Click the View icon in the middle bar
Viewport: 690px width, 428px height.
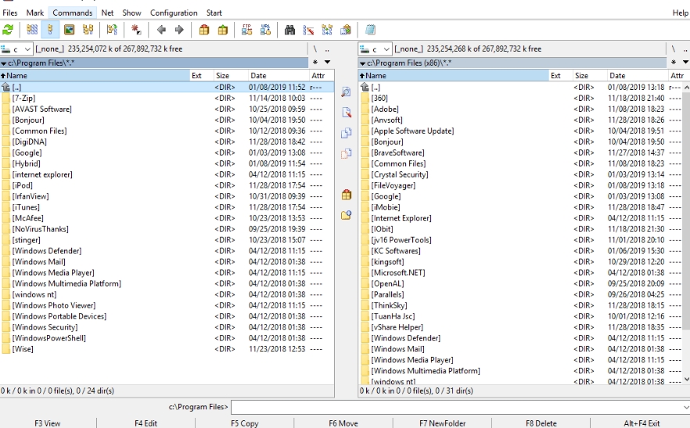[x=347, y=92]
